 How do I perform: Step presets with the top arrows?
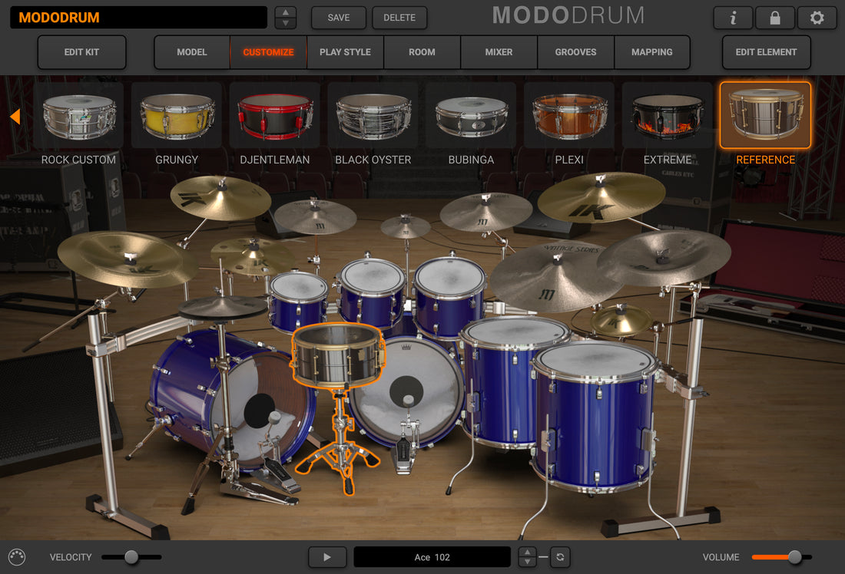[286, 18]
